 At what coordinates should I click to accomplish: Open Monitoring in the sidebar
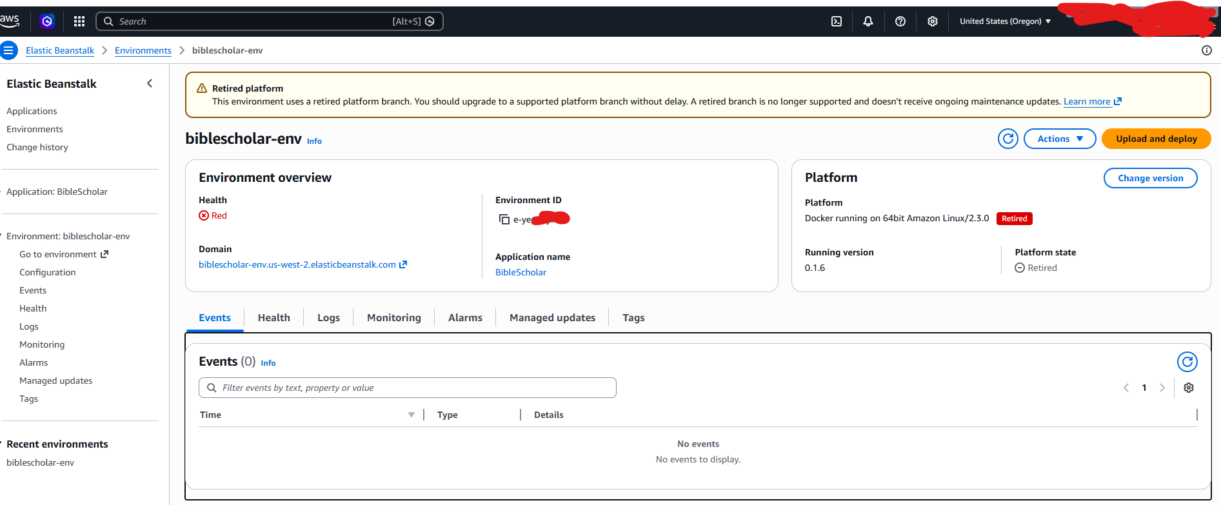42,344
